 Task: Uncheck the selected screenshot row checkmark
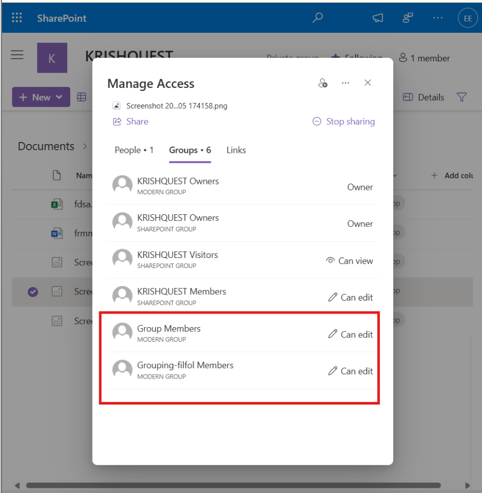click(33, 292)
